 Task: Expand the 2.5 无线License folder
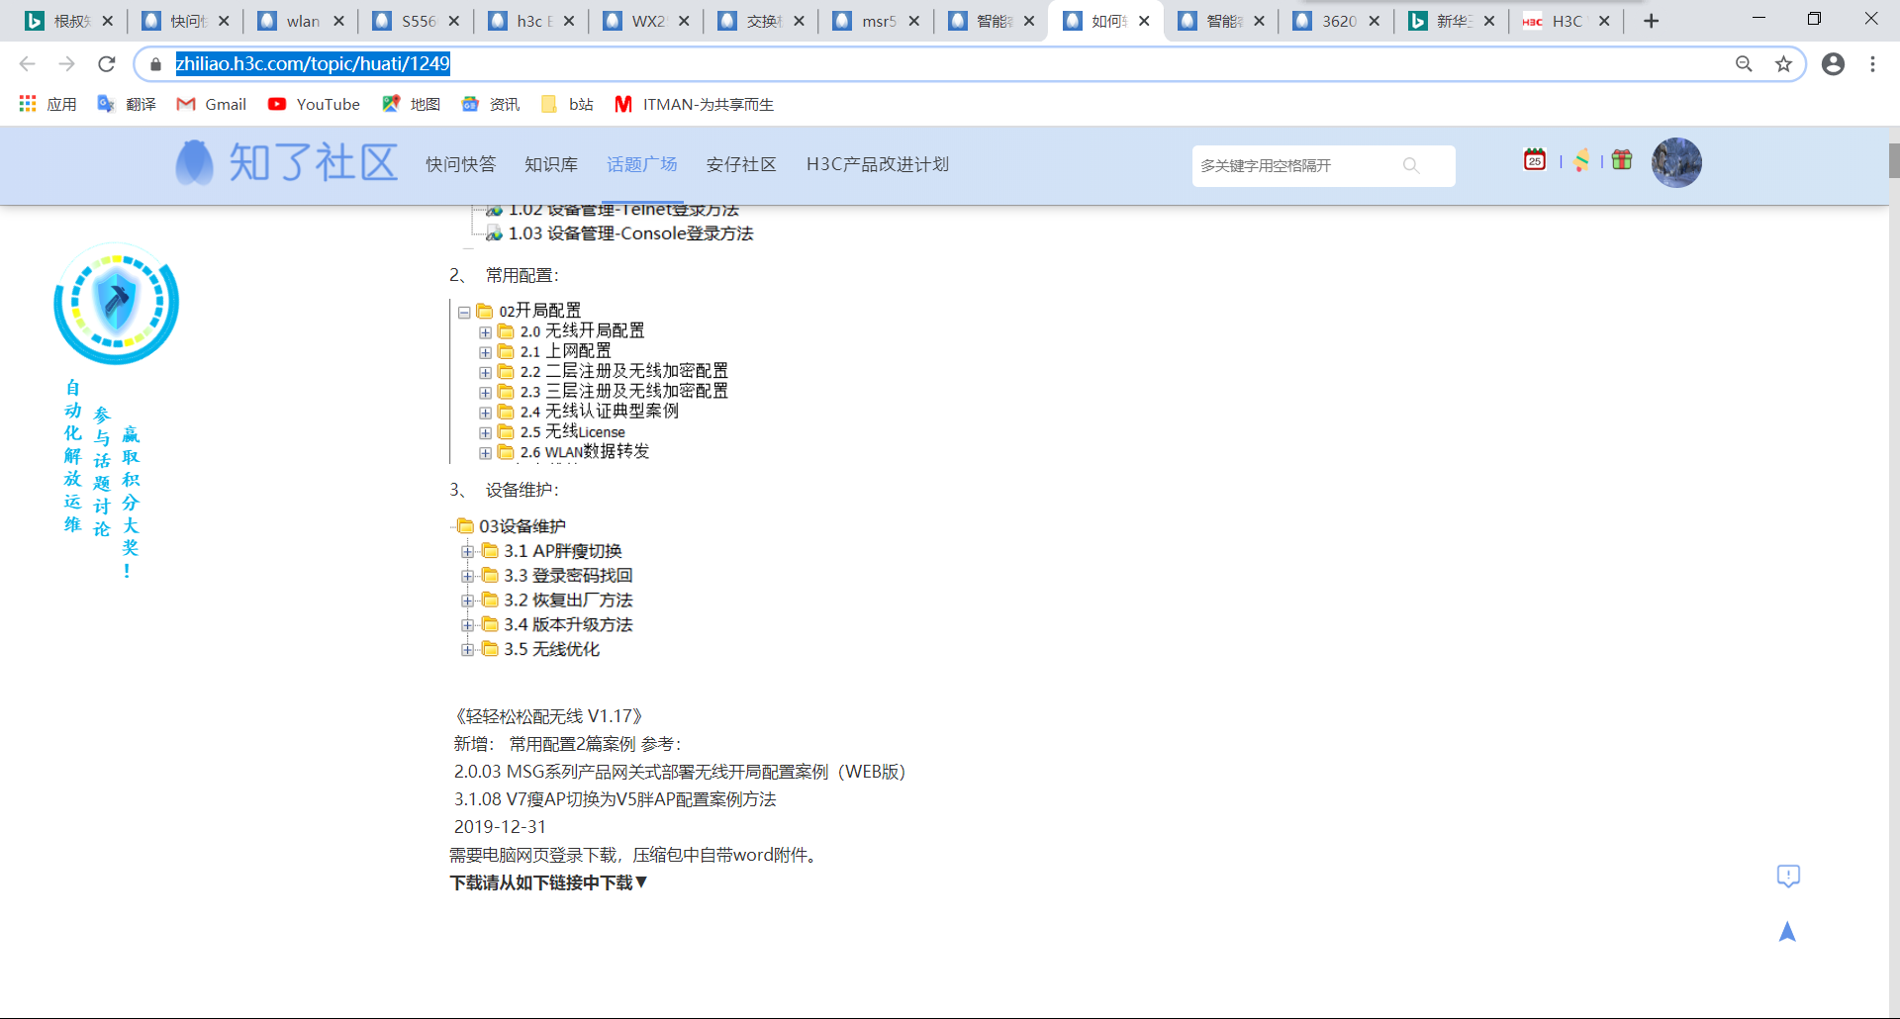tap(485, 433)
